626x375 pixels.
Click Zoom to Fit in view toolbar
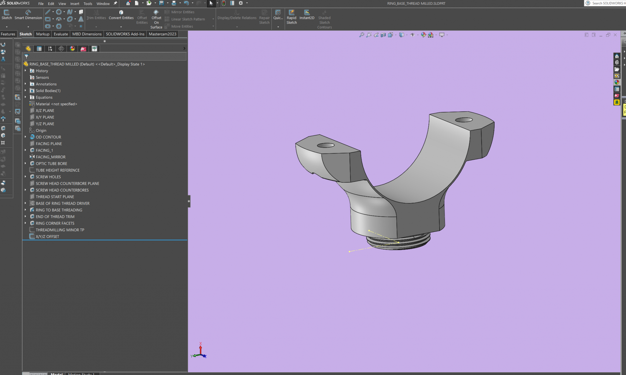362,35
